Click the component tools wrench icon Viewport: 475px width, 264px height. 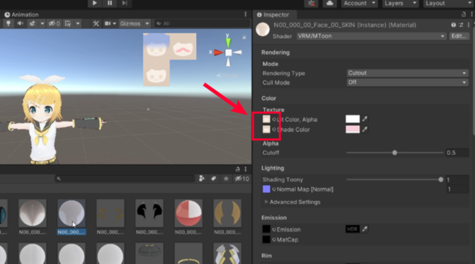[x=96, y=23]
